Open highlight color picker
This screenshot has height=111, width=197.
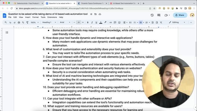105,23
